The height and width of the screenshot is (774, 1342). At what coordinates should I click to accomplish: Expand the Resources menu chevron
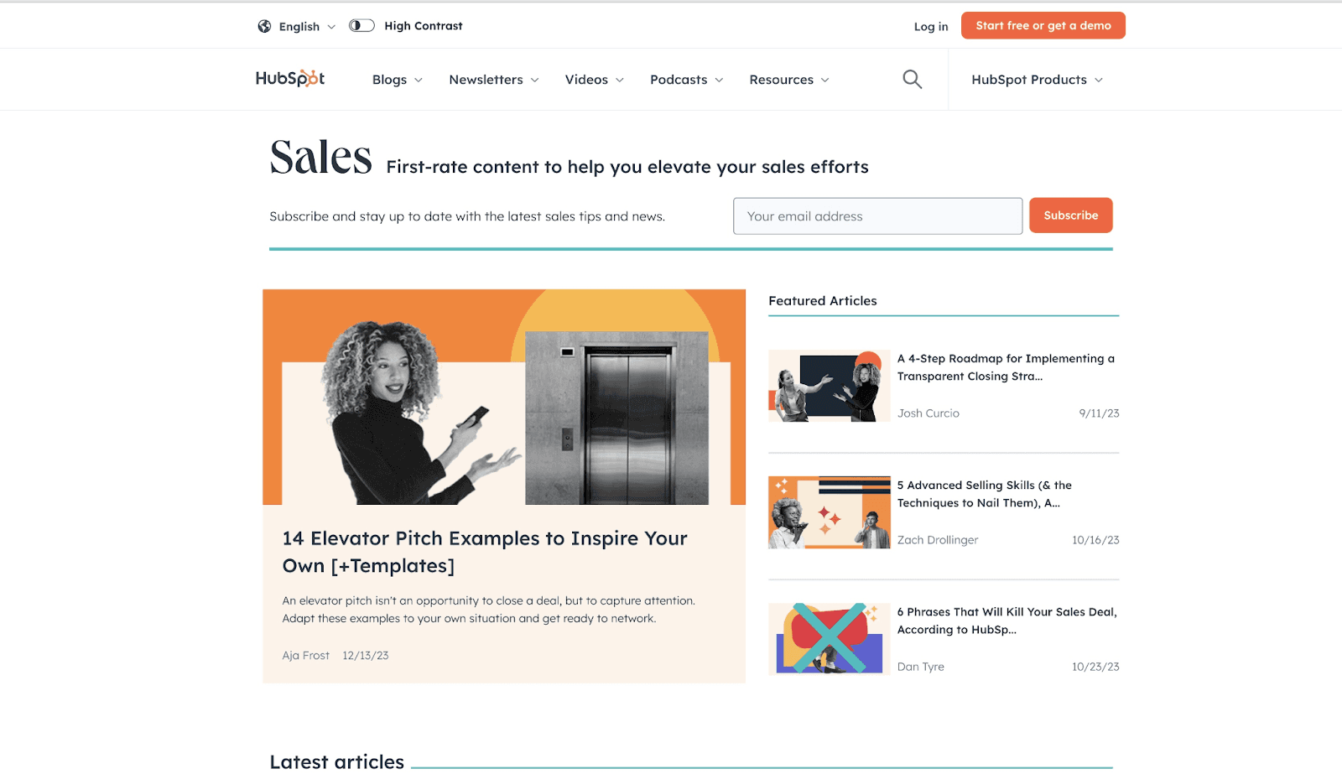(824, 80)
